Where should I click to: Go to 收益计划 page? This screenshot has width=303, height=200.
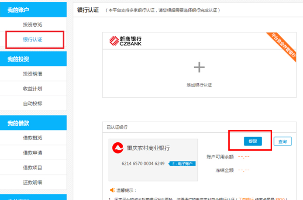tap(32, 89)
